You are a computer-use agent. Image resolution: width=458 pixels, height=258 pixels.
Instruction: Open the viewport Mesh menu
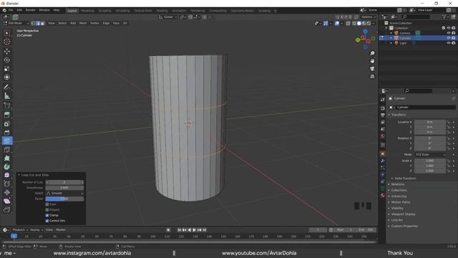pyautogui.click(x=83, y=23)
